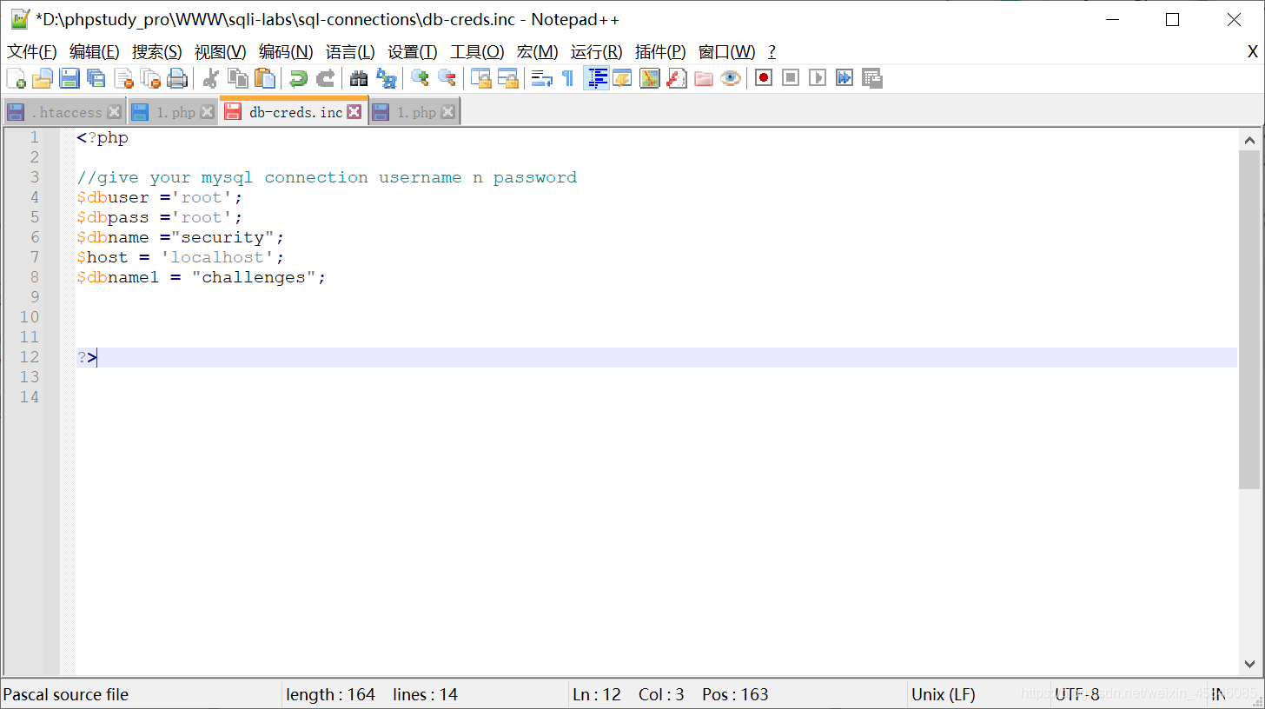Click the Copy toolbar icon

[x=237, y=78]
